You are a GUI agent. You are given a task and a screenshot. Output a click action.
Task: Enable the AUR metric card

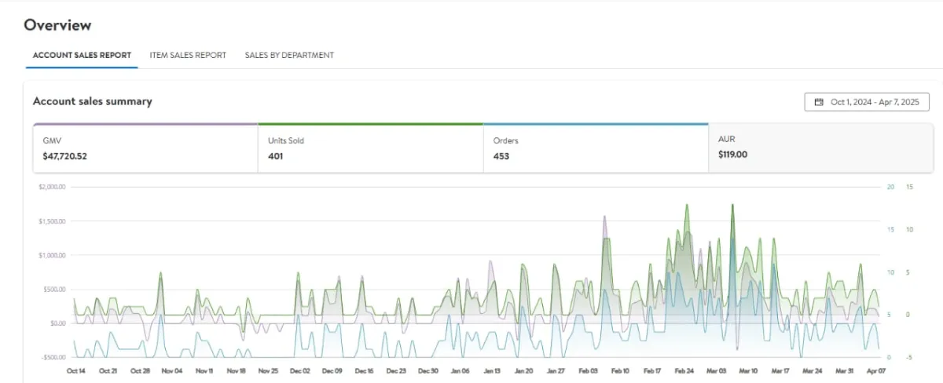point(820,148)
